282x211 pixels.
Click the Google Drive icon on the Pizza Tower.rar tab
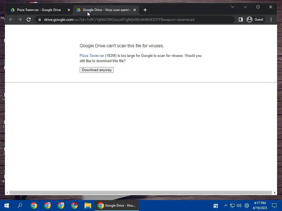(13, 10)
